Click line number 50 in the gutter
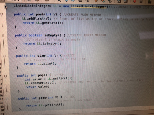 pos(2,110)
